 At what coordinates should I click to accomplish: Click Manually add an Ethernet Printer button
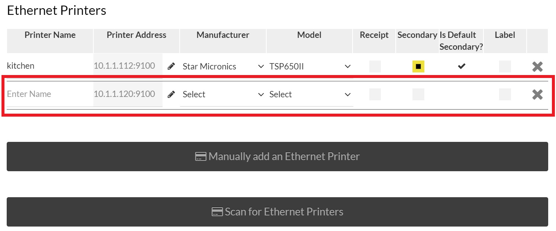(277, 156)
